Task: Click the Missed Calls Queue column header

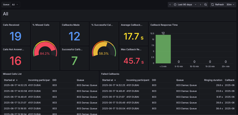Action: coord(80,80)
